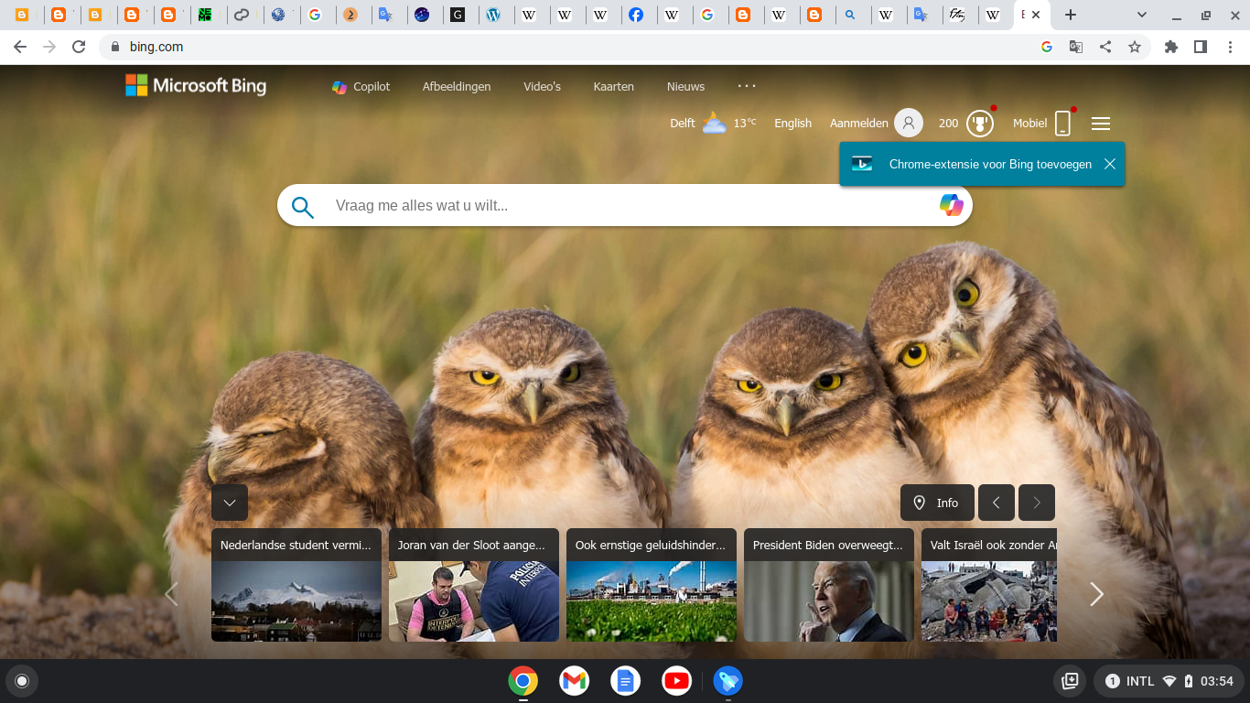
Task: Click the share page icon
Action: tap(1105, 47)
